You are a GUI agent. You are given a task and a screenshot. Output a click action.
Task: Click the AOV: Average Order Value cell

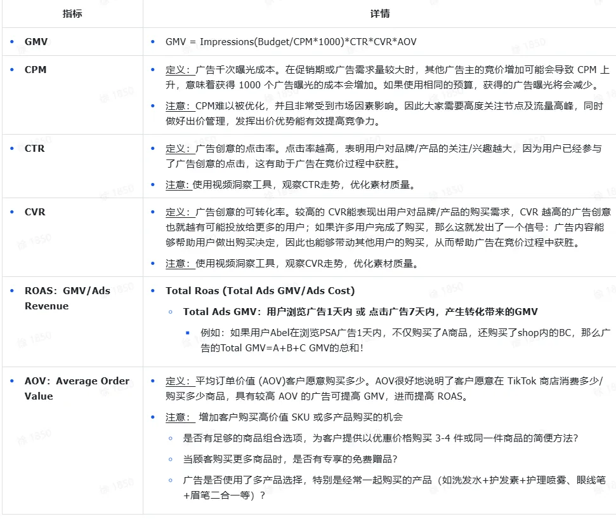73,441
